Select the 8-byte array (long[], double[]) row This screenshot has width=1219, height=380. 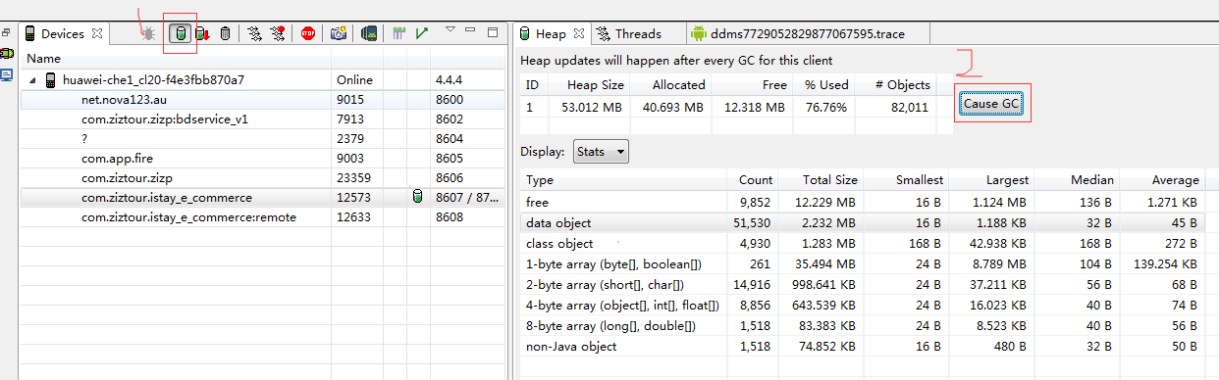863,325
